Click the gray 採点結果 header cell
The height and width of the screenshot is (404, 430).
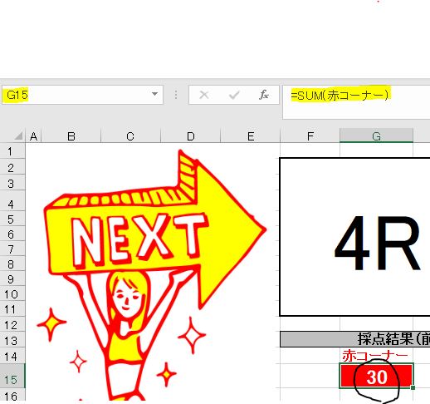[355, 339]
